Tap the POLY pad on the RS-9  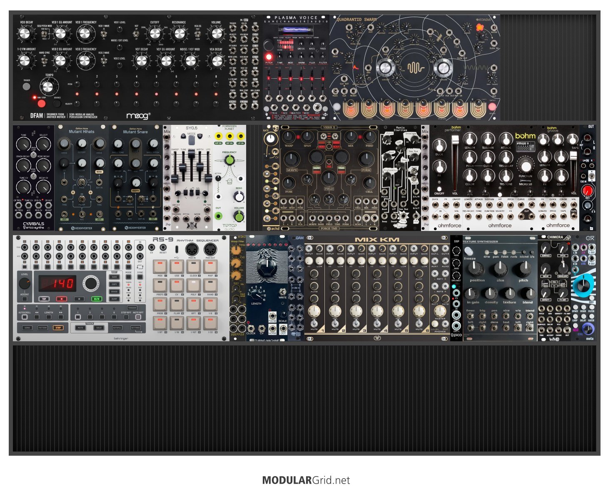point(194,286)
